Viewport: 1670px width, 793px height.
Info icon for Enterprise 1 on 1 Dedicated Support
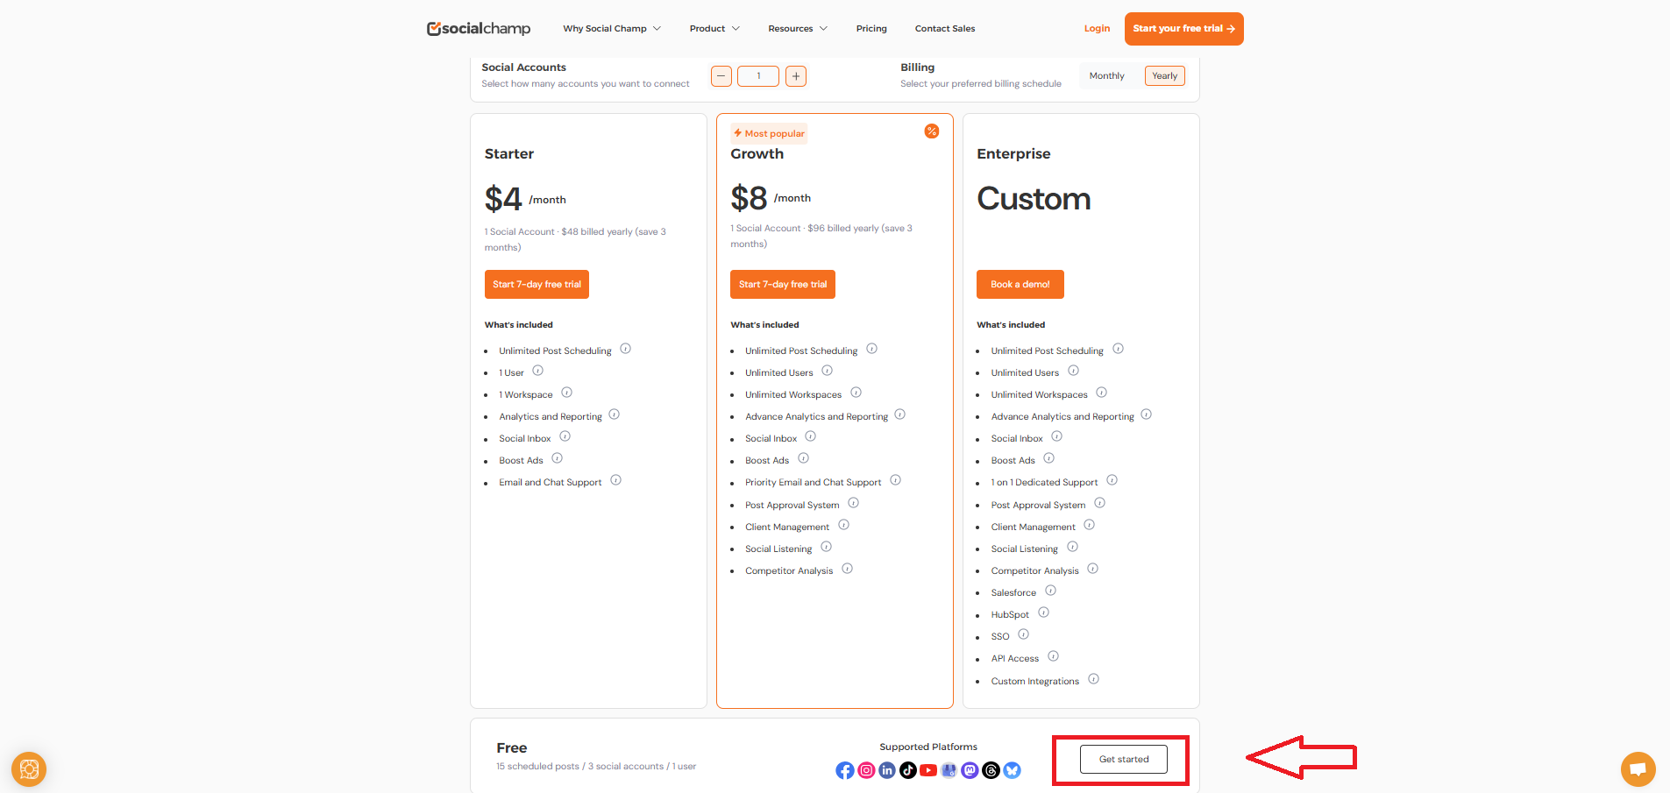[x=1112, y=480]
